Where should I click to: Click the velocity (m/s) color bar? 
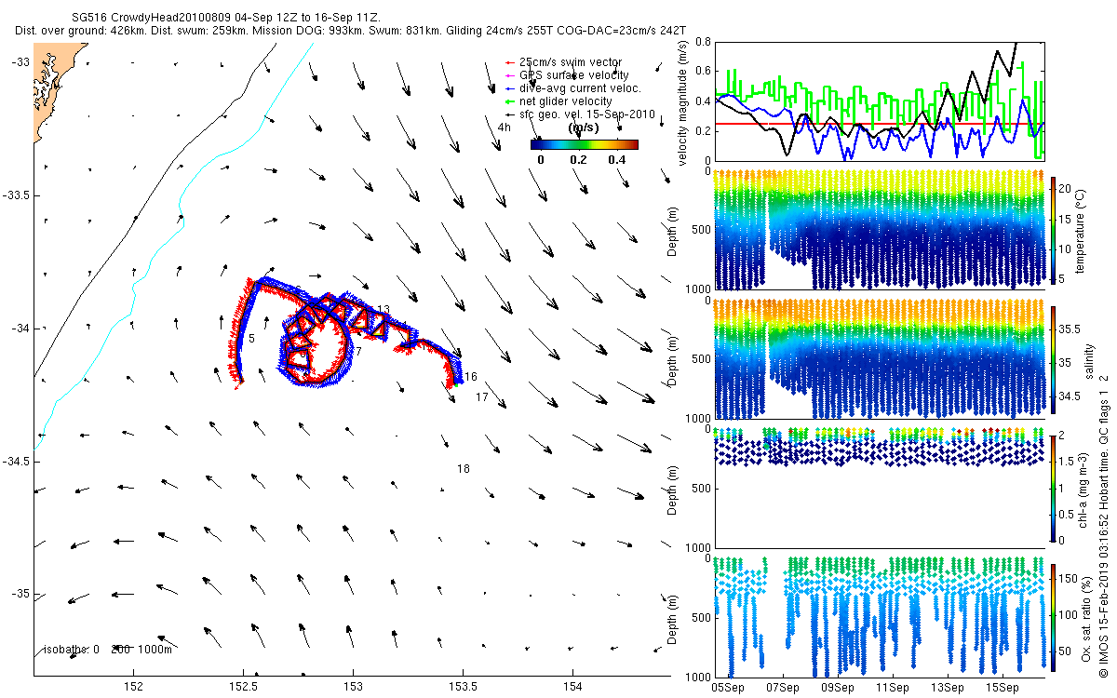pyautogui.click(x=585, y=144)
